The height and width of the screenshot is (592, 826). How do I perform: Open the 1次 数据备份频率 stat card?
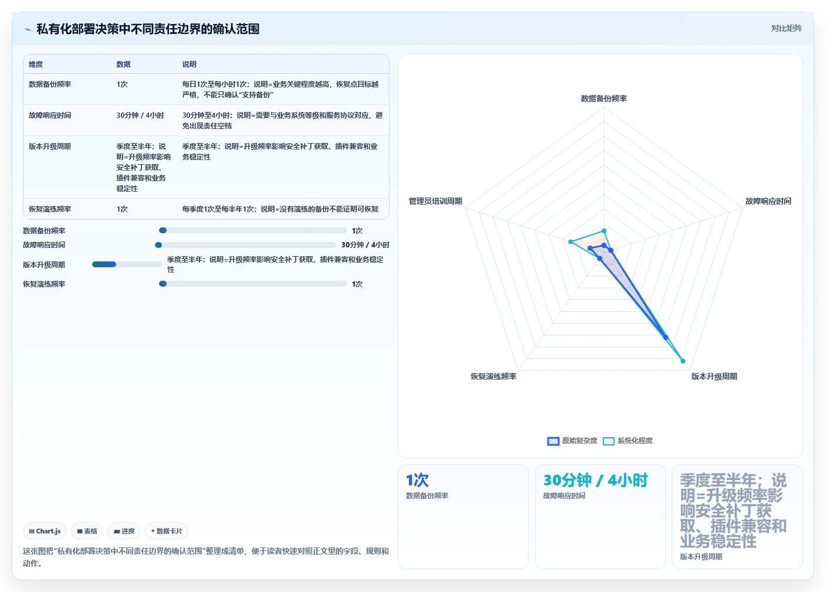coord(463,516)
